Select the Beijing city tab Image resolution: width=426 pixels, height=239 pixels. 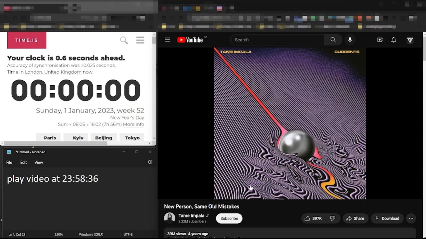pyautogui.click(x=104, y=137)
